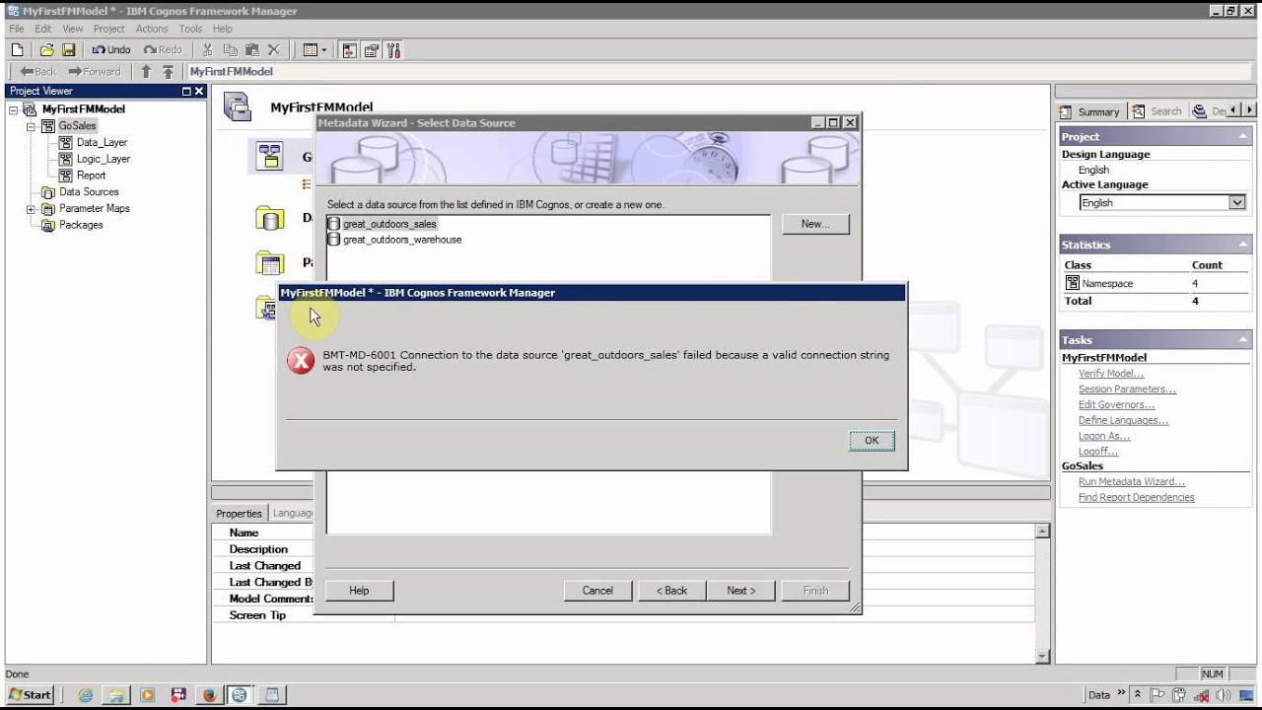
Task: Click the Redo toolbar button
Action: pyautogui.click(x=163, y=50)
